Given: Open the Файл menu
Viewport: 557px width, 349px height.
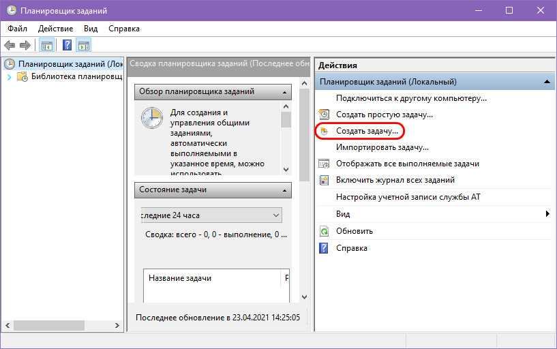Looking at the screenshot, I should tap(18, 29).
